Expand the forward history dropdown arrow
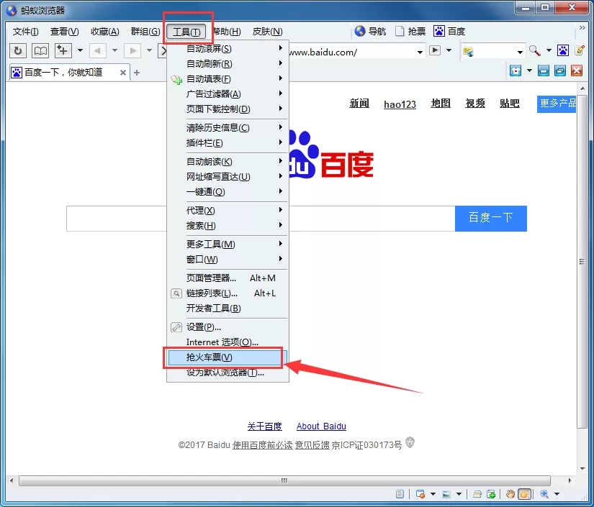This screenshot has height=507, width=594. (149, 50)
